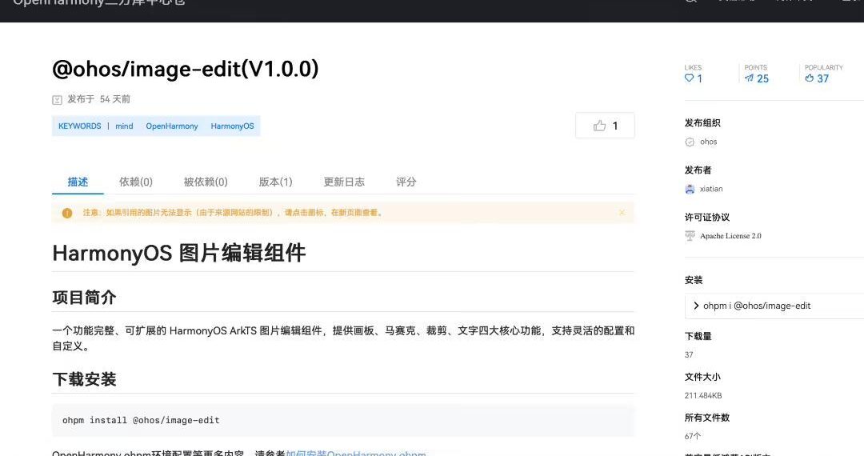Open the 被依赖(0) tab

point(206,182)
